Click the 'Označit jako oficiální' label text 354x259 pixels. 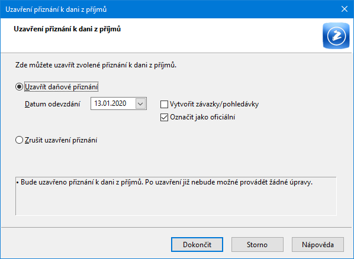coord(202,117)
